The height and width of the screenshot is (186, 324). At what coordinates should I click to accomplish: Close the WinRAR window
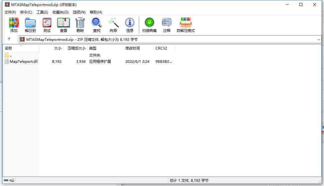(x=314, y=5)
